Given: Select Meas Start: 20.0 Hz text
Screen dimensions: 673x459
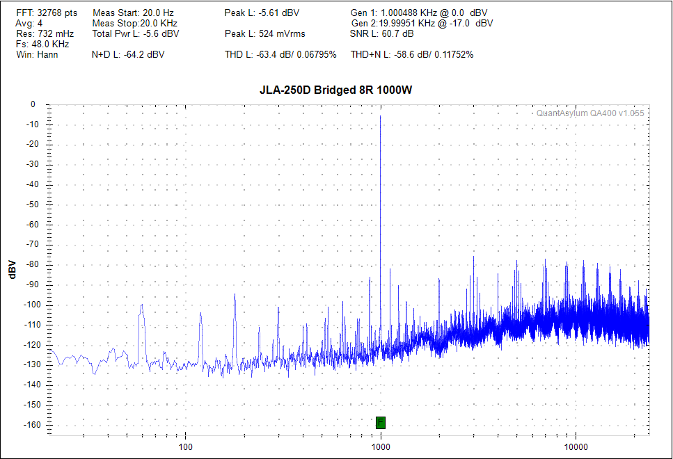Looking at the screenshot, I should 133,13.
